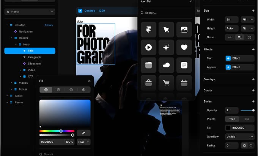The height and width of the screenshot is (156, 258).
Task: Open the Overflow Visible dropdown
Action: click(239, 137)
